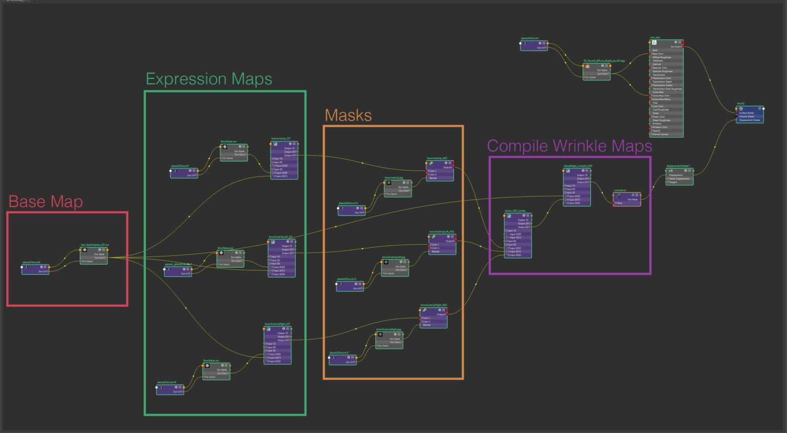Select the browOuterUpRight_DIF node icon
Image resolution: width=787 pixels, height=433 pixels.
click(268, 329)
